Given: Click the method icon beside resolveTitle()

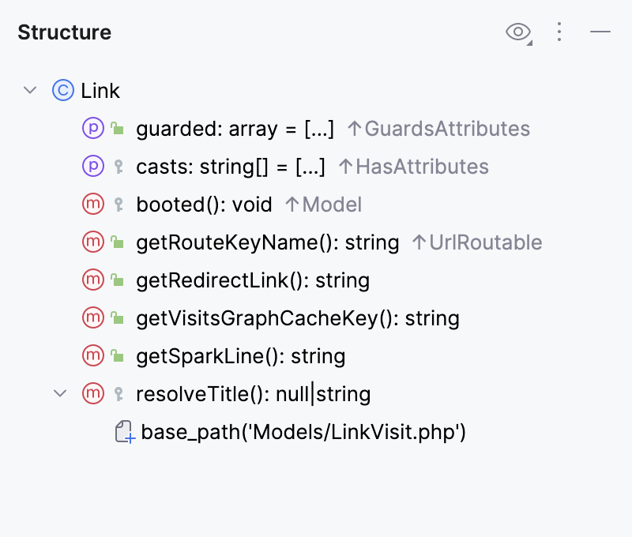Looking at the screenshot, I should (92, 393).
